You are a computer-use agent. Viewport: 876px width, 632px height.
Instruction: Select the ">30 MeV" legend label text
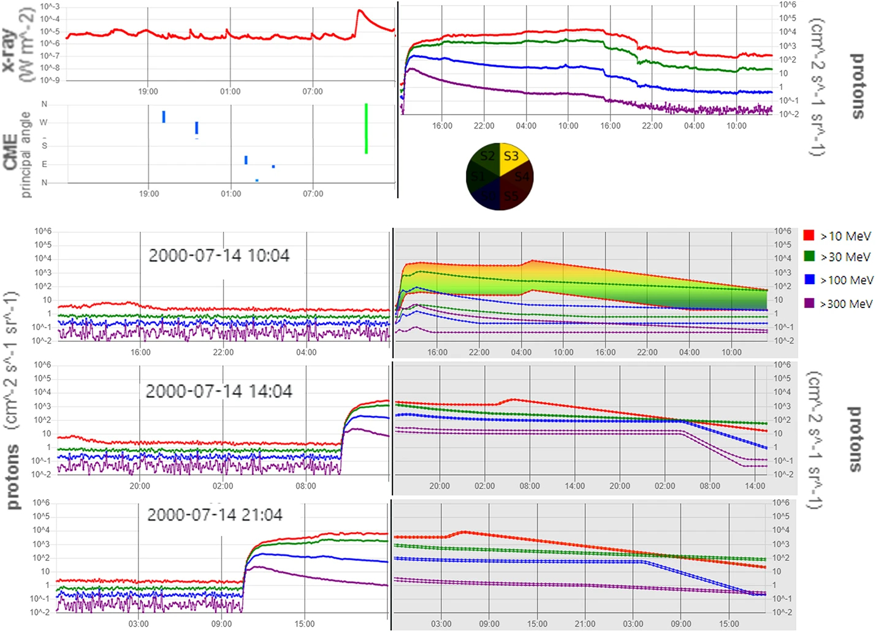tap(845, 257)
